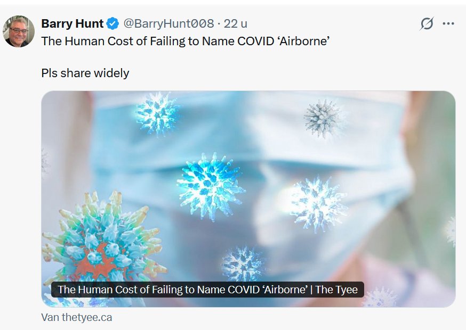Image resolution: width=466 pixels, height=330 pixels.
Task: Open the article headline overlay on the card
Action: pyautogui.click(x=207, y=290)
